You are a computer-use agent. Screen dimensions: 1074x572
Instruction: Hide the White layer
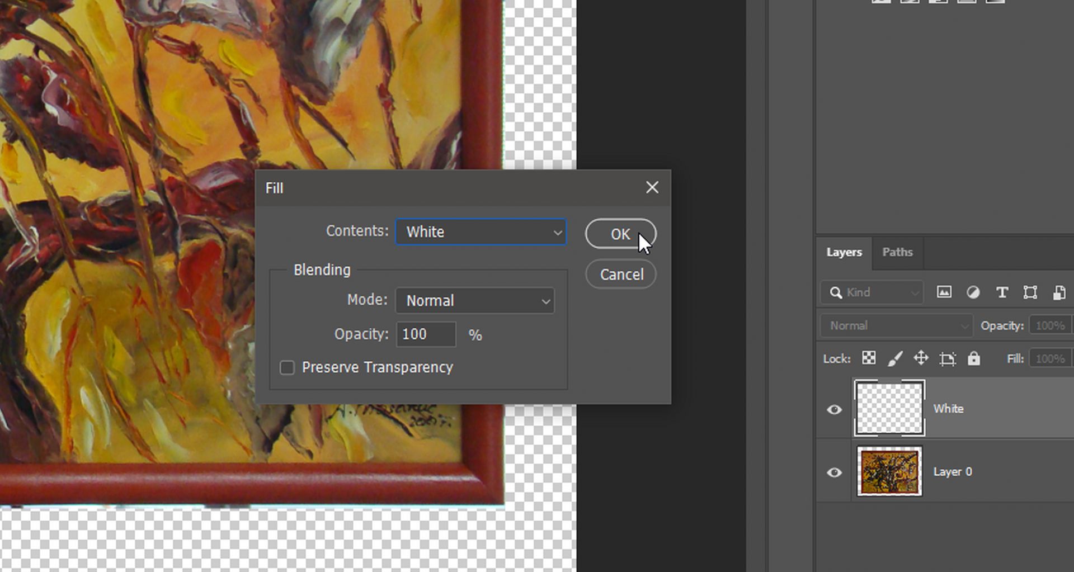tap(834, 409)
